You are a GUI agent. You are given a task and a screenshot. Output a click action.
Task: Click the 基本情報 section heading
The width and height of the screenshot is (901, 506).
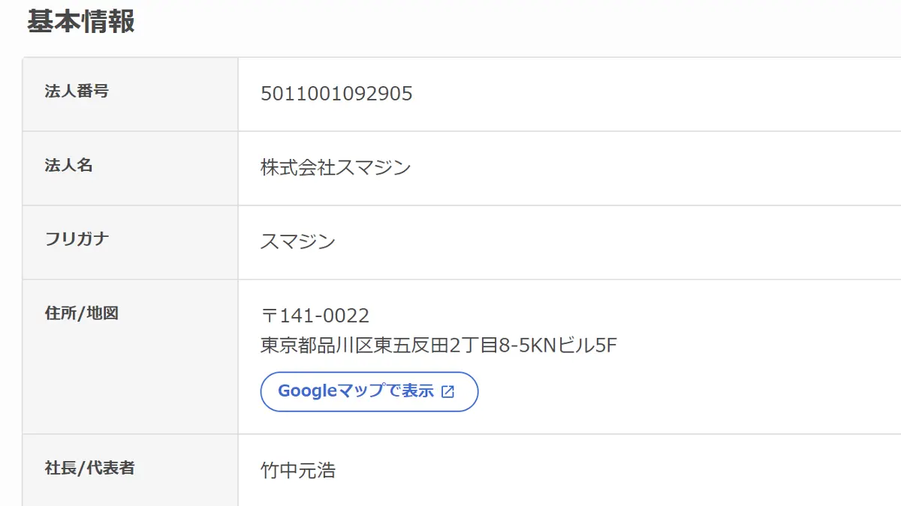click(x=81, y=21)
